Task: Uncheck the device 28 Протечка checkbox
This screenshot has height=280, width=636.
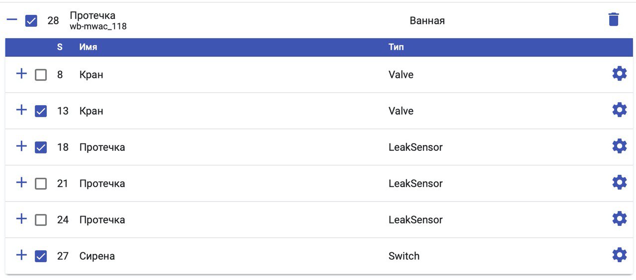Action: point(31,21)
